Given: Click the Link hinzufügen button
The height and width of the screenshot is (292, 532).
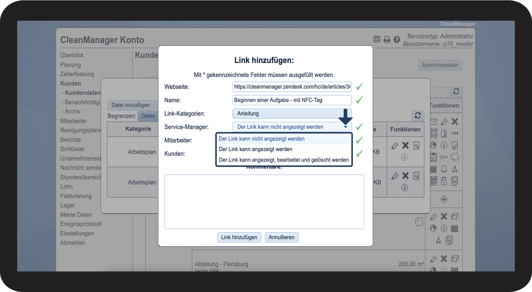Looking at the screenshot, I should tap(239, 237).
